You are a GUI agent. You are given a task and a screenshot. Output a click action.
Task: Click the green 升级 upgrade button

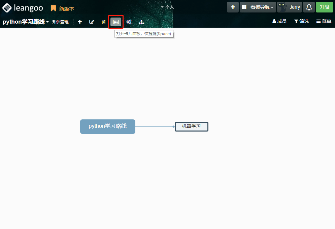324,7
